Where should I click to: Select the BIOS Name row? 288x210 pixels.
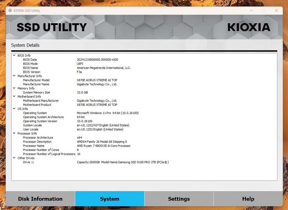tap(144, 68)
